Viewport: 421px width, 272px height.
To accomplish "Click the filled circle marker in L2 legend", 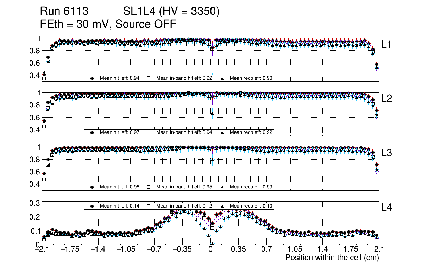I will click(92, 132).
